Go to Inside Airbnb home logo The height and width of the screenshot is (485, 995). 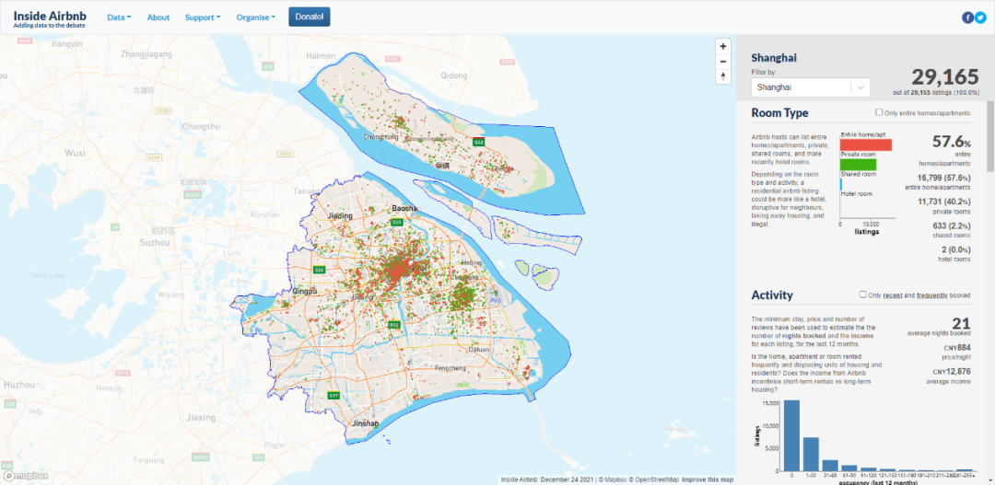(50, 17)
